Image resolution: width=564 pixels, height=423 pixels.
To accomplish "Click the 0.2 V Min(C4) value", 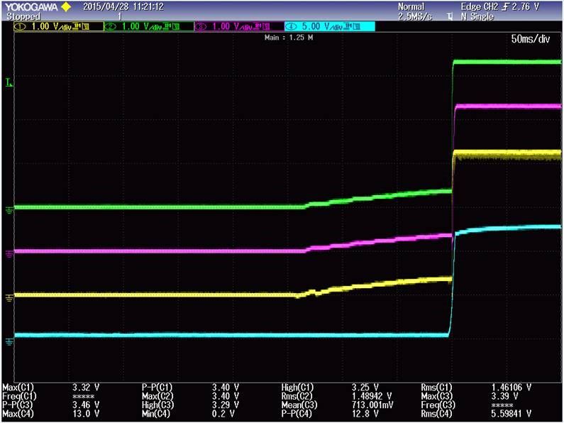I will click(x=223, y=414).
